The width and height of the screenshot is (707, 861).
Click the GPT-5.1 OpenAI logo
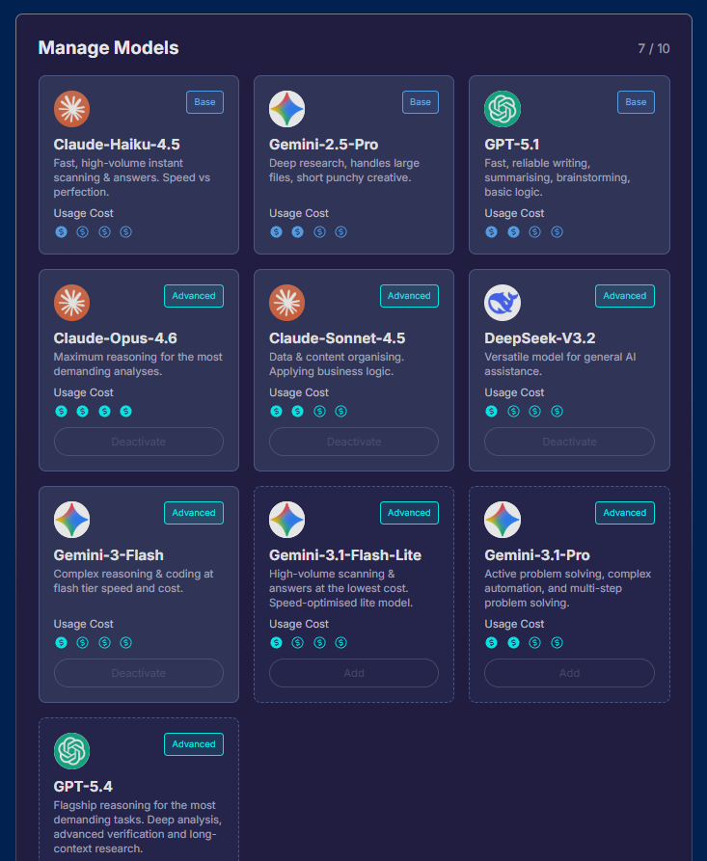(503, 109)
